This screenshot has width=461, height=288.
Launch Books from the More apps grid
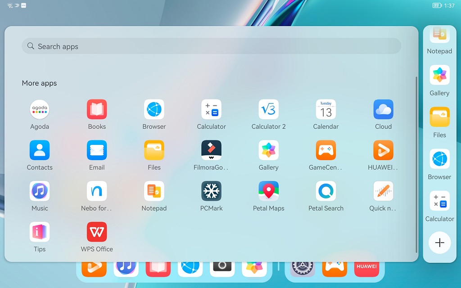click(97, 109)
